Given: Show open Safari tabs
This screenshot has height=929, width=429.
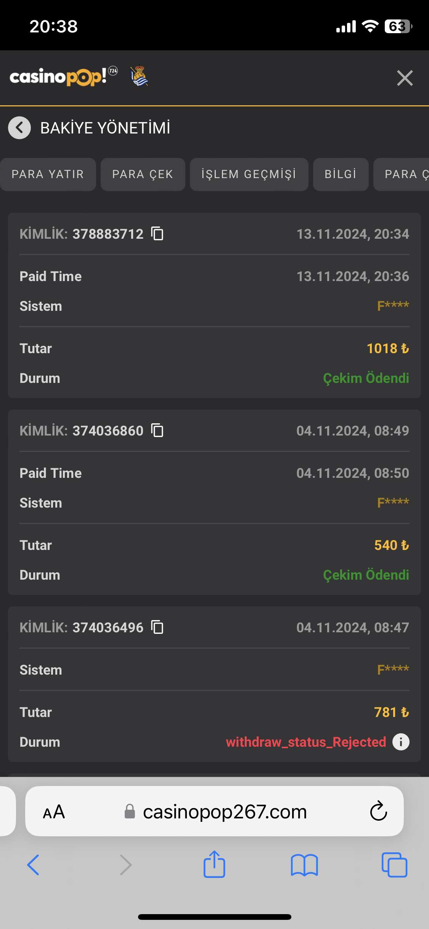Looking at the screenshot, I should pyautogui.click(x=394, y=865).
